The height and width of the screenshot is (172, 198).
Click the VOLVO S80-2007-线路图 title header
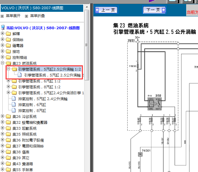42,8
